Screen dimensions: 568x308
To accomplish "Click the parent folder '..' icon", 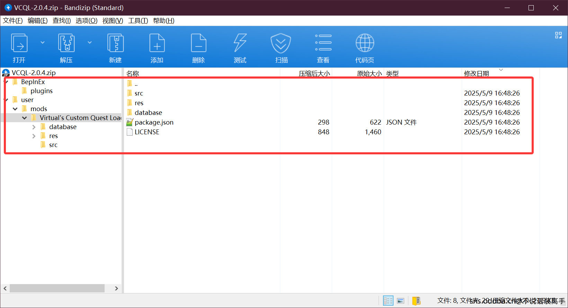I will click(x=130, y=83).
